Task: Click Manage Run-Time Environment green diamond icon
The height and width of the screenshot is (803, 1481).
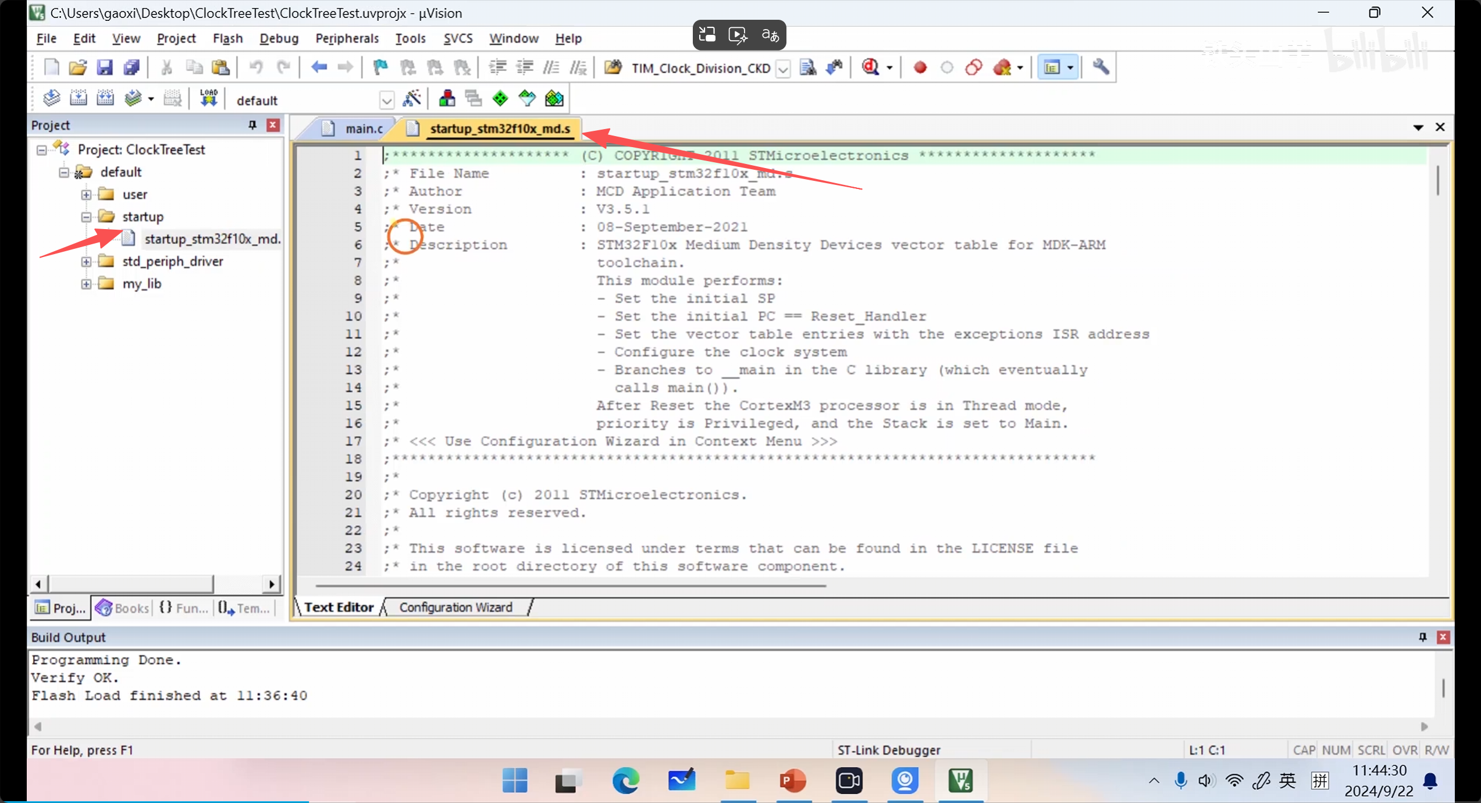Action: (x=500, y=99)
